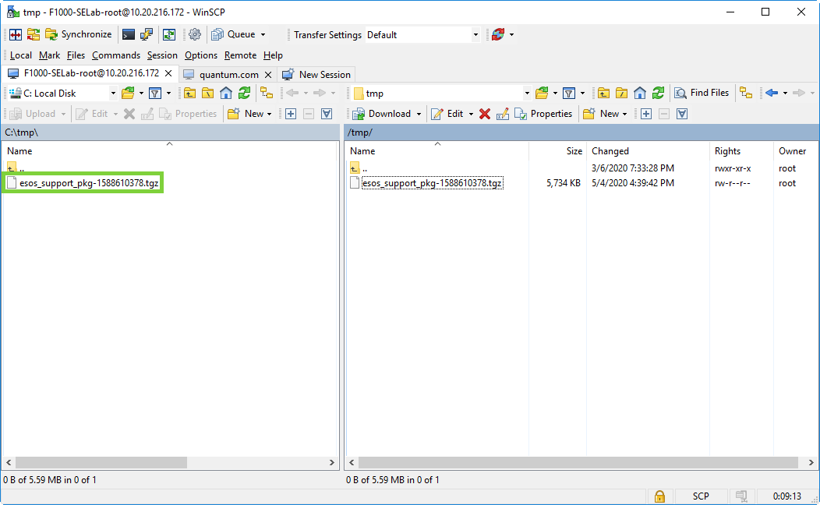Screen dimensions: 820x505
Task: Open the Commands menu
Action: click(115, 55)
